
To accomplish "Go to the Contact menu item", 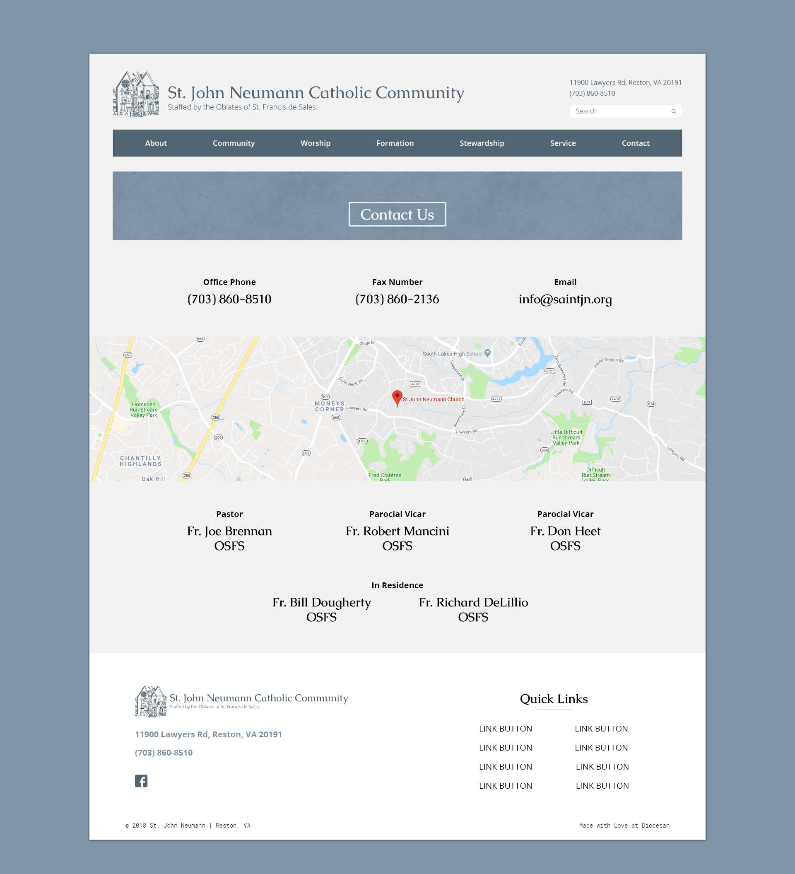I will [x=635, y=143].
